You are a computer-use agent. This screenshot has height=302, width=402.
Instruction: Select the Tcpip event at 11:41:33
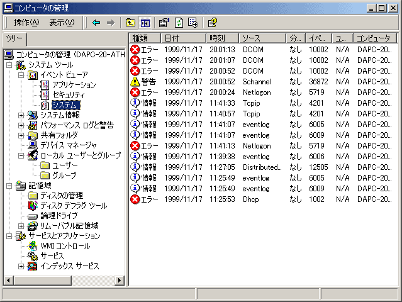[x=263, y=103]
